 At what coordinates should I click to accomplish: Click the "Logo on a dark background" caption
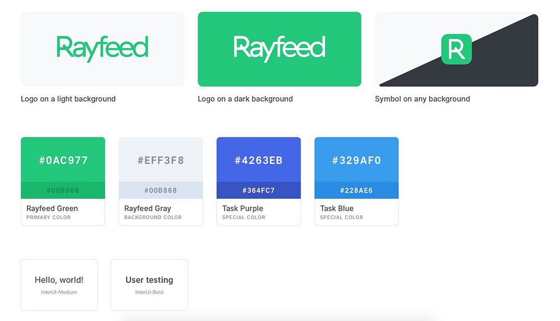pyautogui.click(x=245, y=99)
